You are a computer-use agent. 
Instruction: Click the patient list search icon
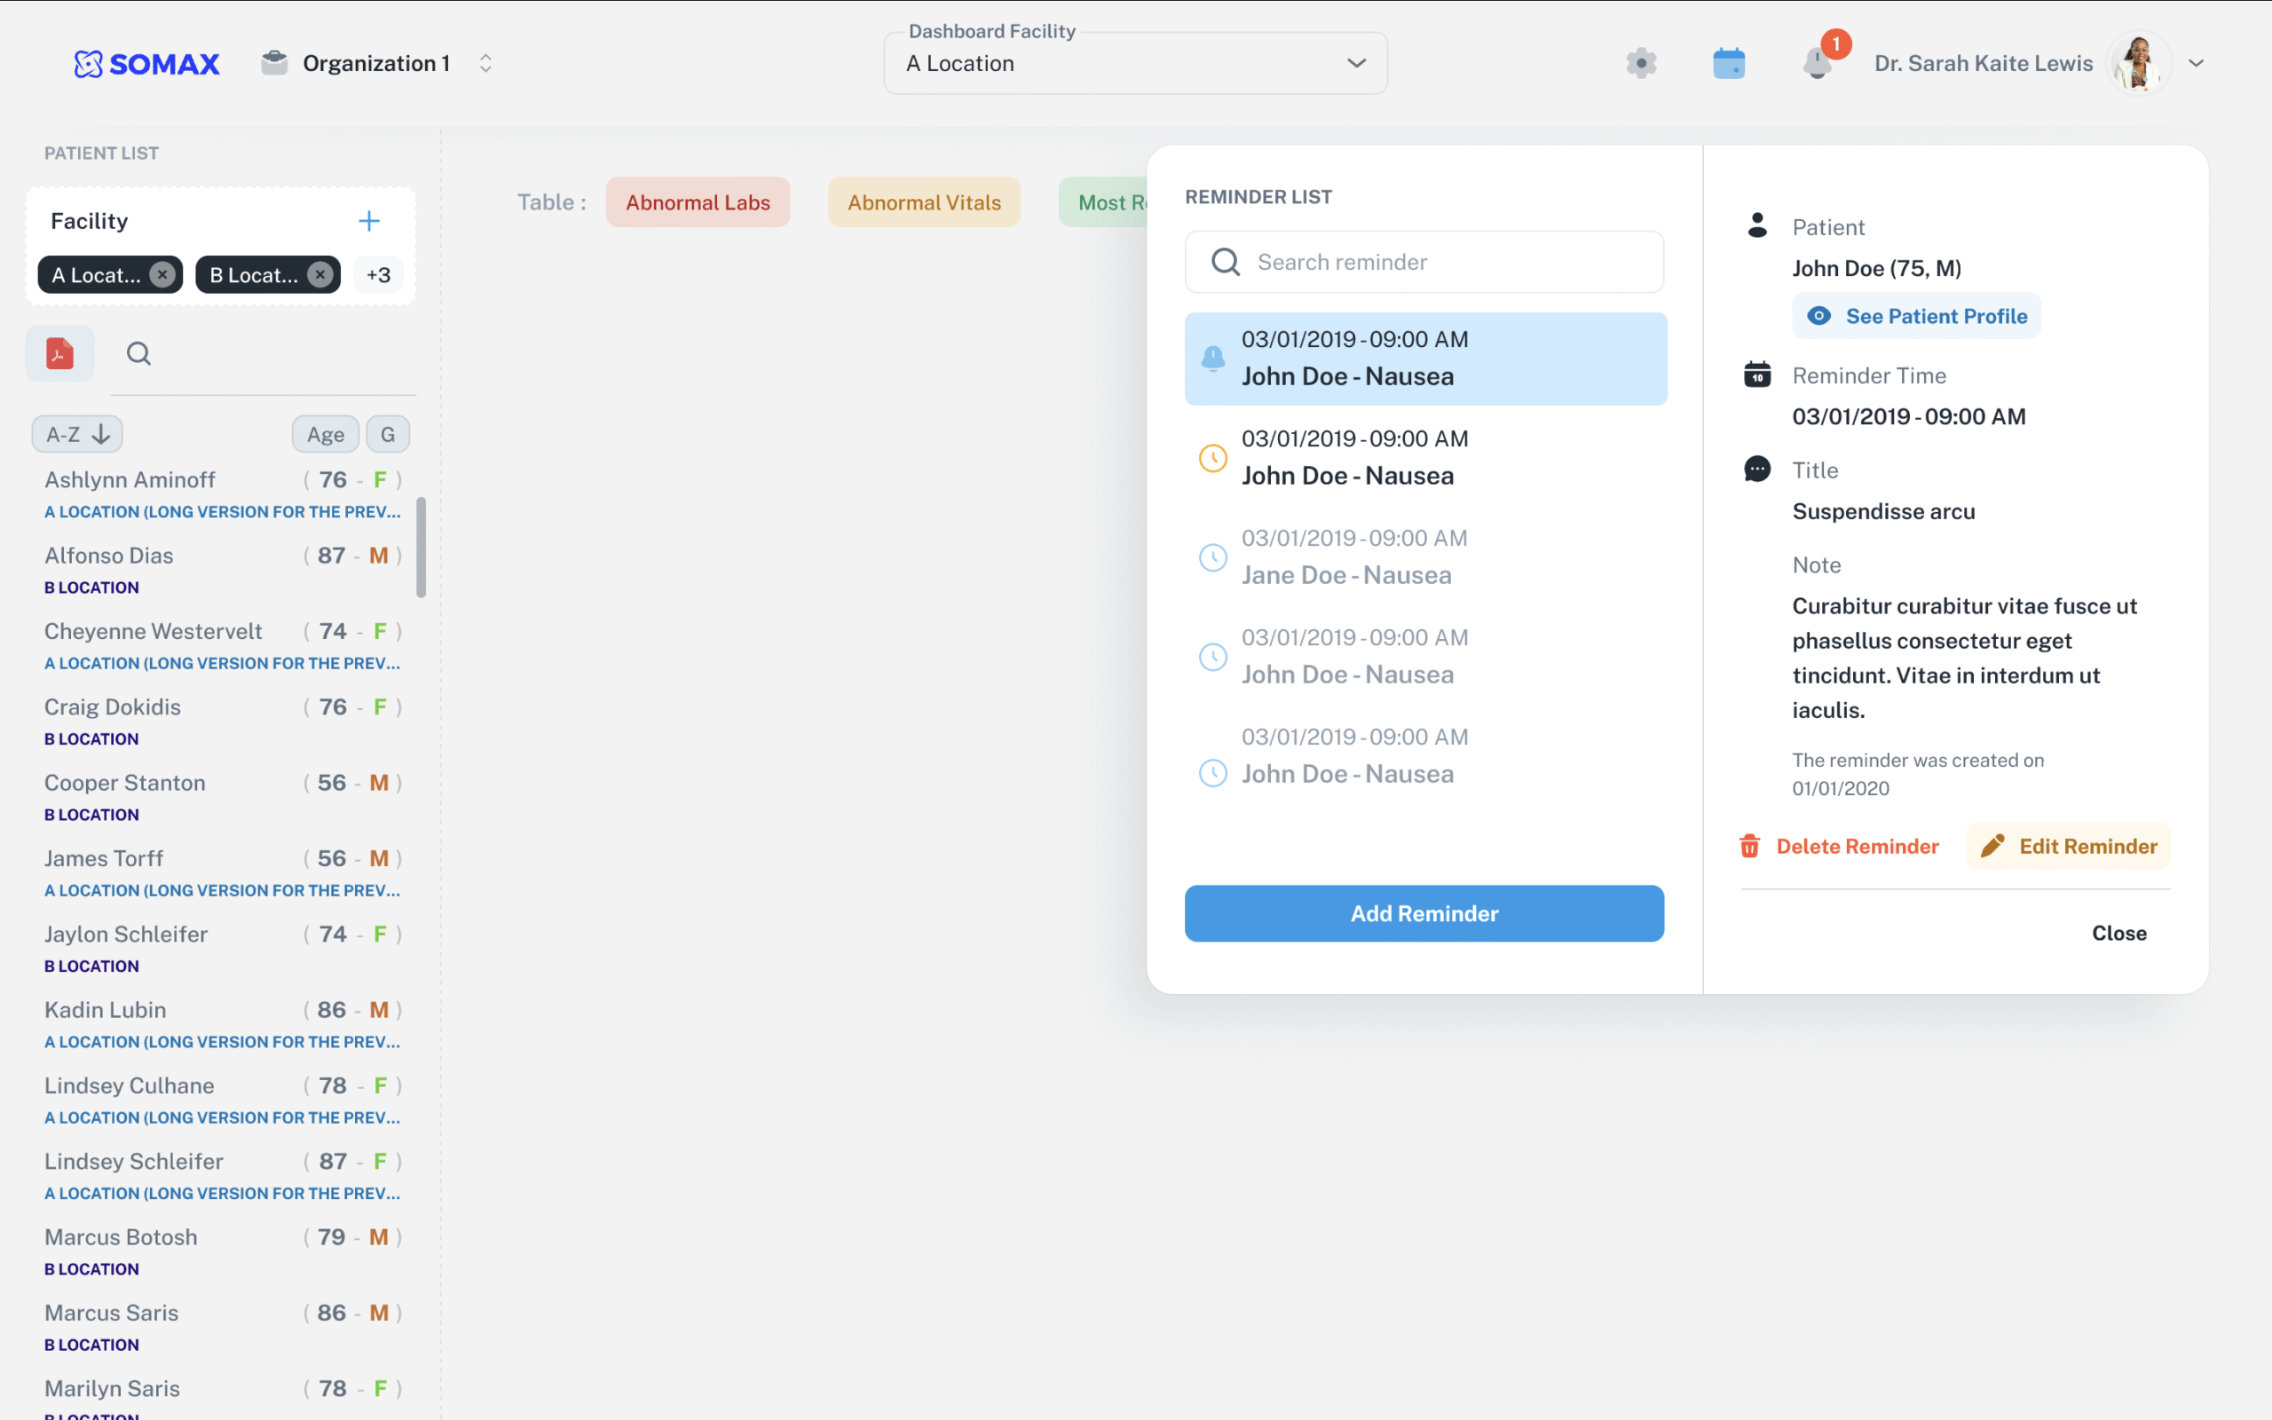[139, 353]
